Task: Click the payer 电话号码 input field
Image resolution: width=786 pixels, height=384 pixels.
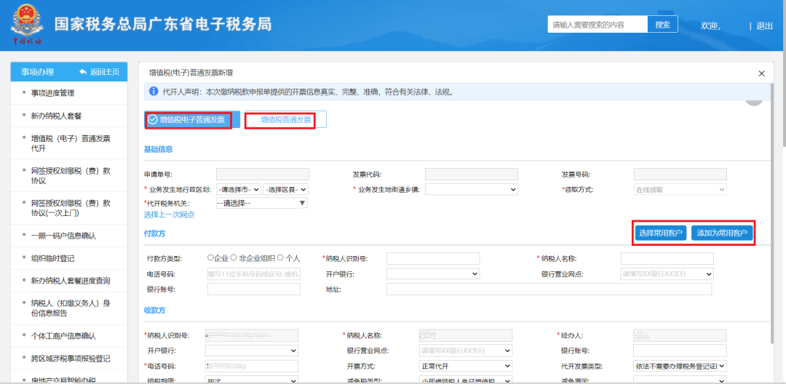Action: click(x=254, y=274)
